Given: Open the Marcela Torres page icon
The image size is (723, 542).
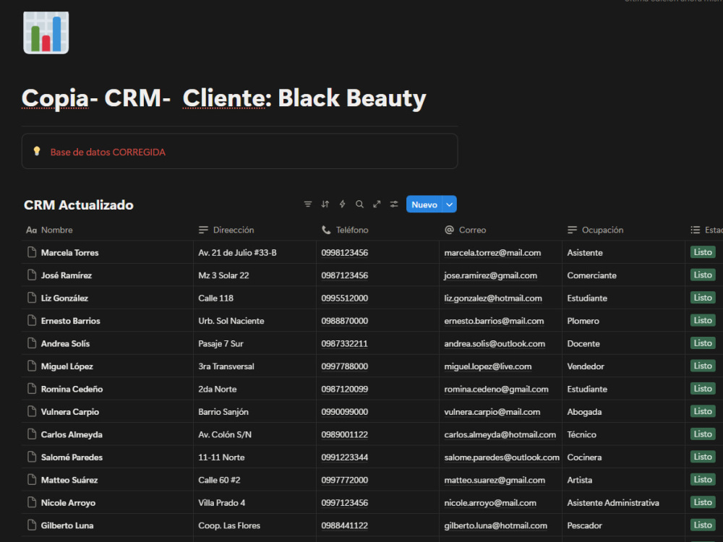Looking at the screenshot, I should (32, 252).
